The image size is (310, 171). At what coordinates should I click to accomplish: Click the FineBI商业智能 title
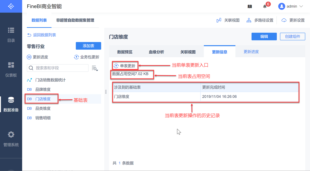pos(44,6)
